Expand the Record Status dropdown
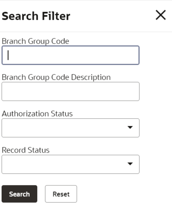Image resolution: width=172 pixels, height=213 pixels. pyautogui.click(x=71, y=164)
